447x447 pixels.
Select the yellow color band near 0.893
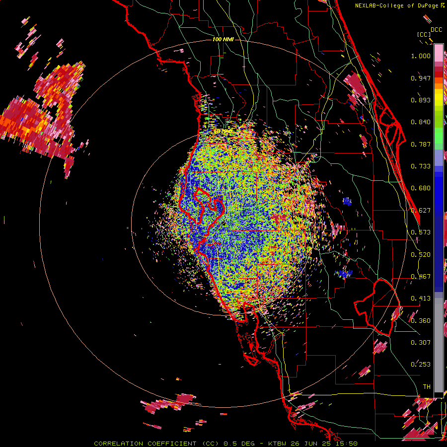pyautogui.click(x=439, y=97)
